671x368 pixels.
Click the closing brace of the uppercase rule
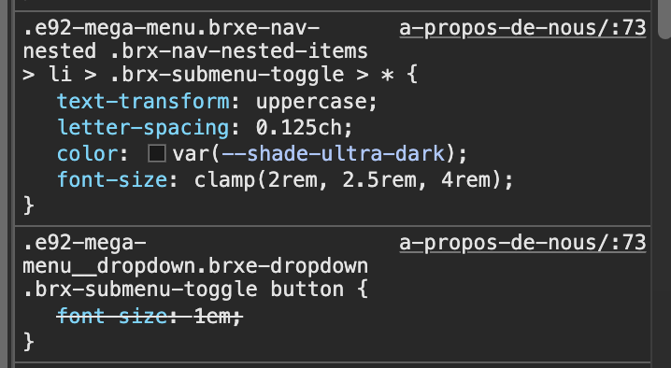[x=29, y=205]
